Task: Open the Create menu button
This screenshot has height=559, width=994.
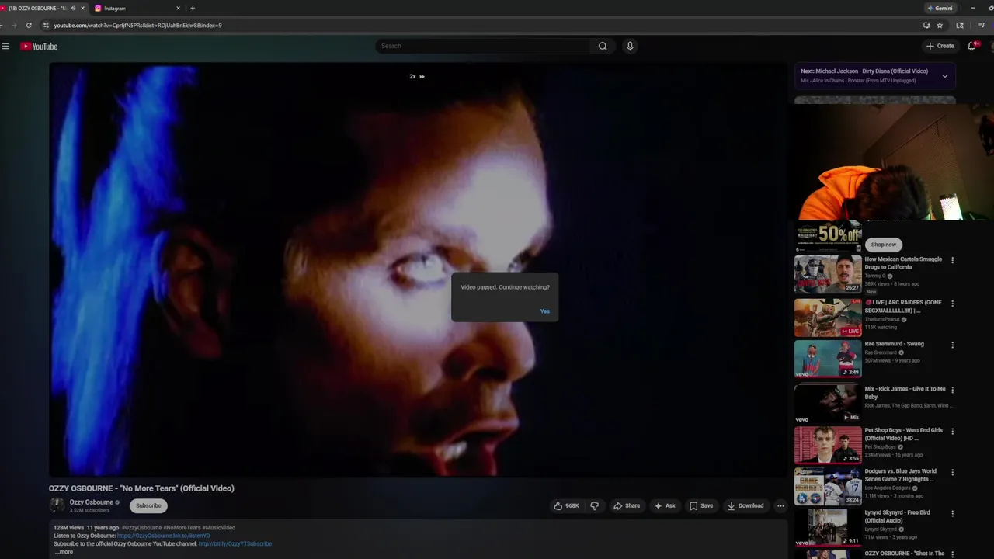Action: pyautogui.click(x=940, y=46)
